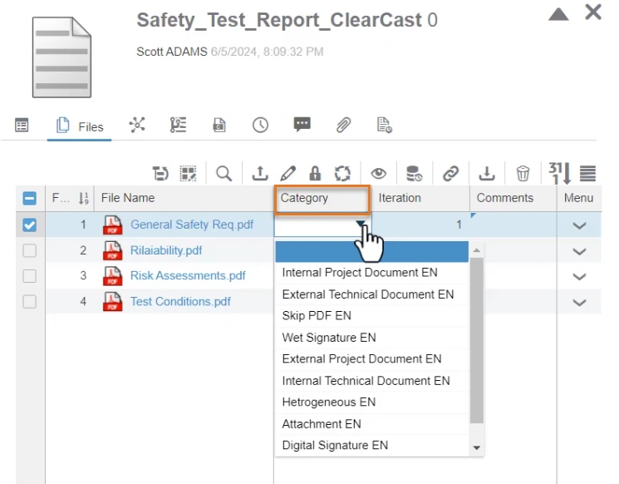Expand the menu chevron for Rilaiability.pdf
Image resolution: width=619 pixels, height=484 pixels.
(x=579, y=251)
